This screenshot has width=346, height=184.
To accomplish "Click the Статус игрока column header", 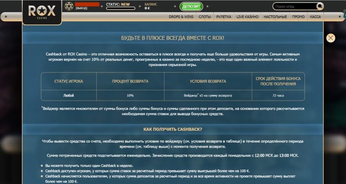I will click(68, 81).
